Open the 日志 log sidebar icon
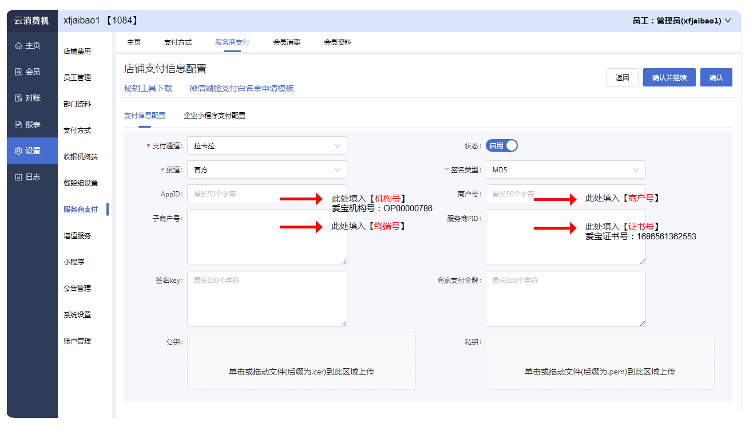Screen dimensions: 753x430 coord(19,177)
